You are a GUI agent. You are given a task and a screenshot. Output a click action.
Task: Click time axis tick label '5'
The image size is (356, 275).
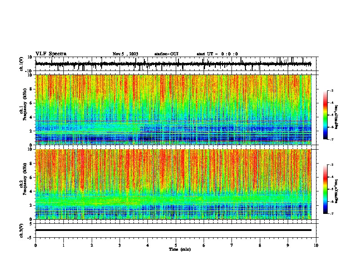click(x=176, y=245)
